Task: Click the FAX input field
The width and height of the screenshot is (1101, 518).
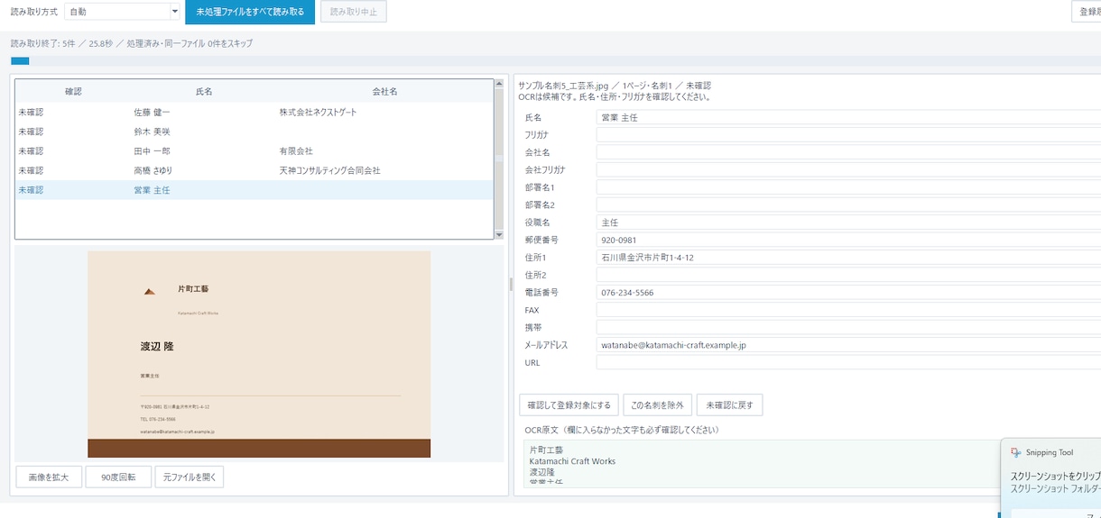Action: point(848,310)
